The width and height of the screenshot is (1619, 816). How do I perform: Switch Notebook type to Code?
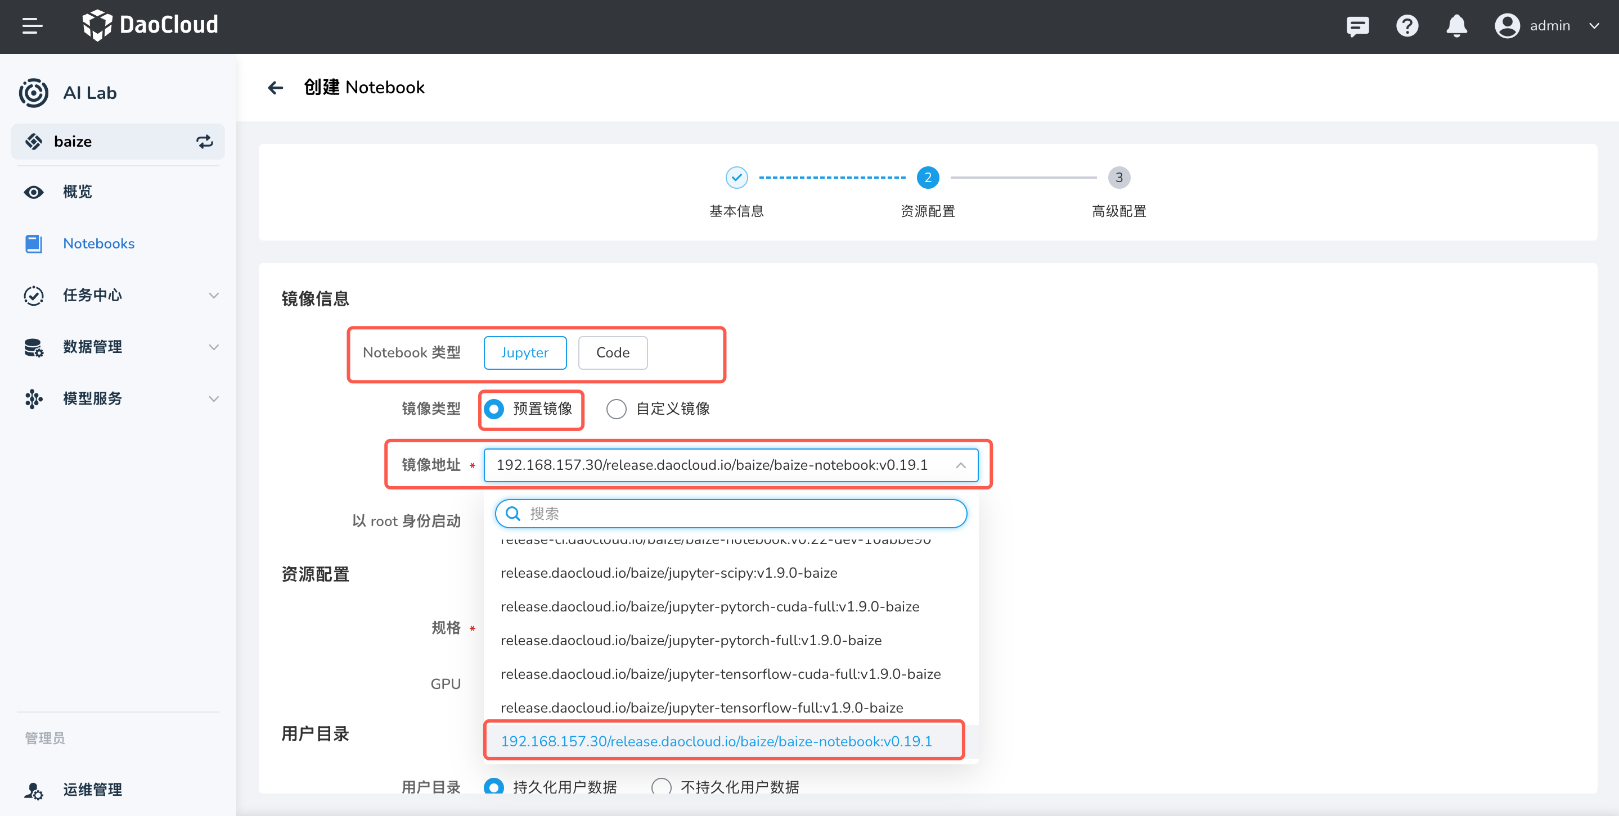[612, 352]
